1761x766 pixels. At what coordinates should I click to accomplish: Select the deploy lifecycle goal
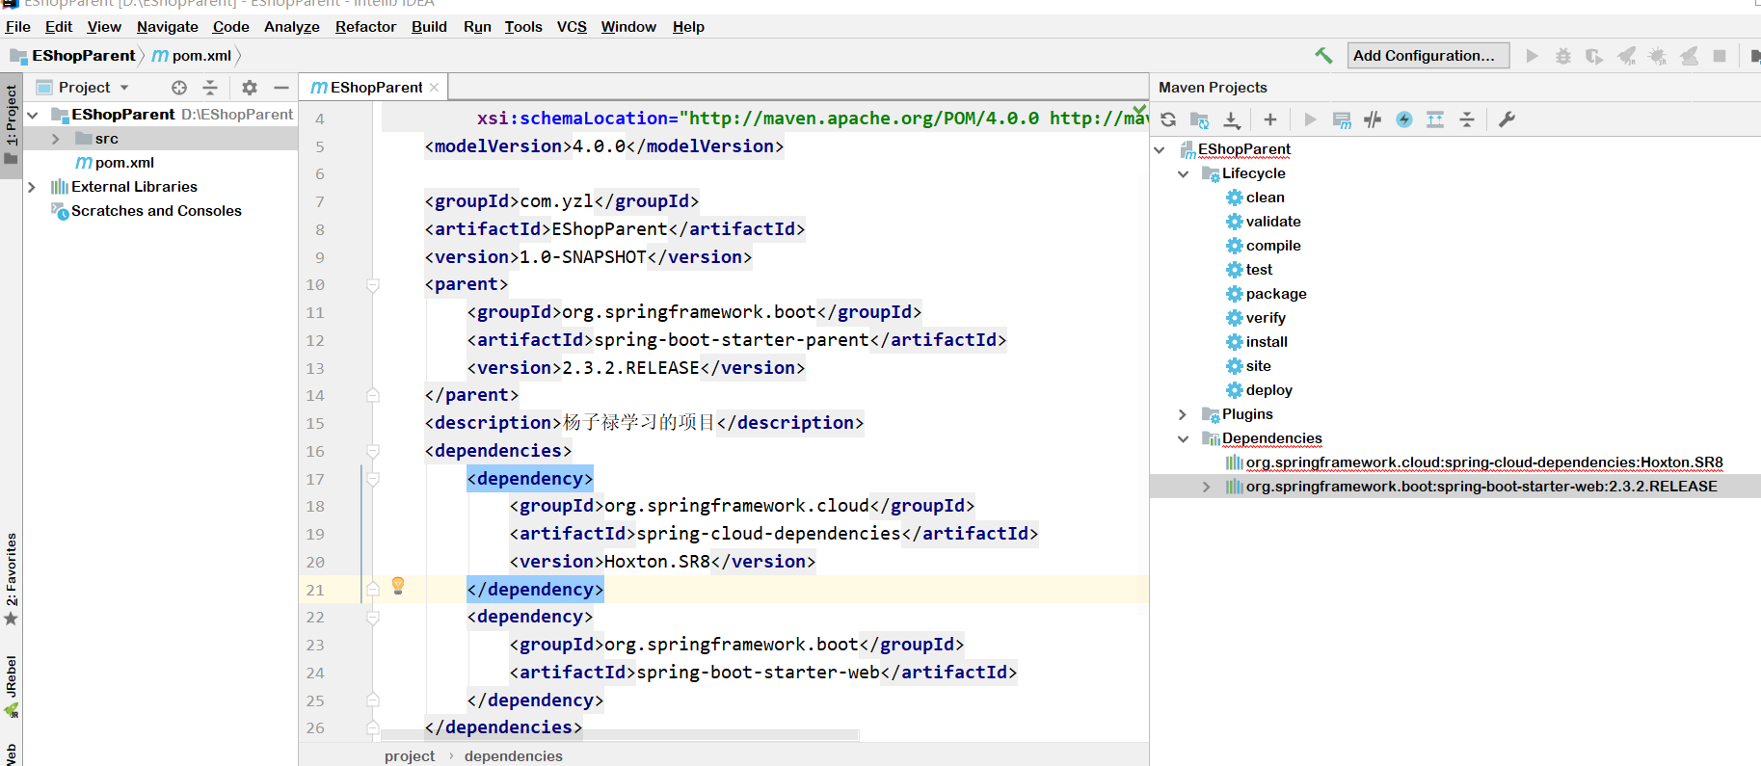click(x=1259, y=390)
